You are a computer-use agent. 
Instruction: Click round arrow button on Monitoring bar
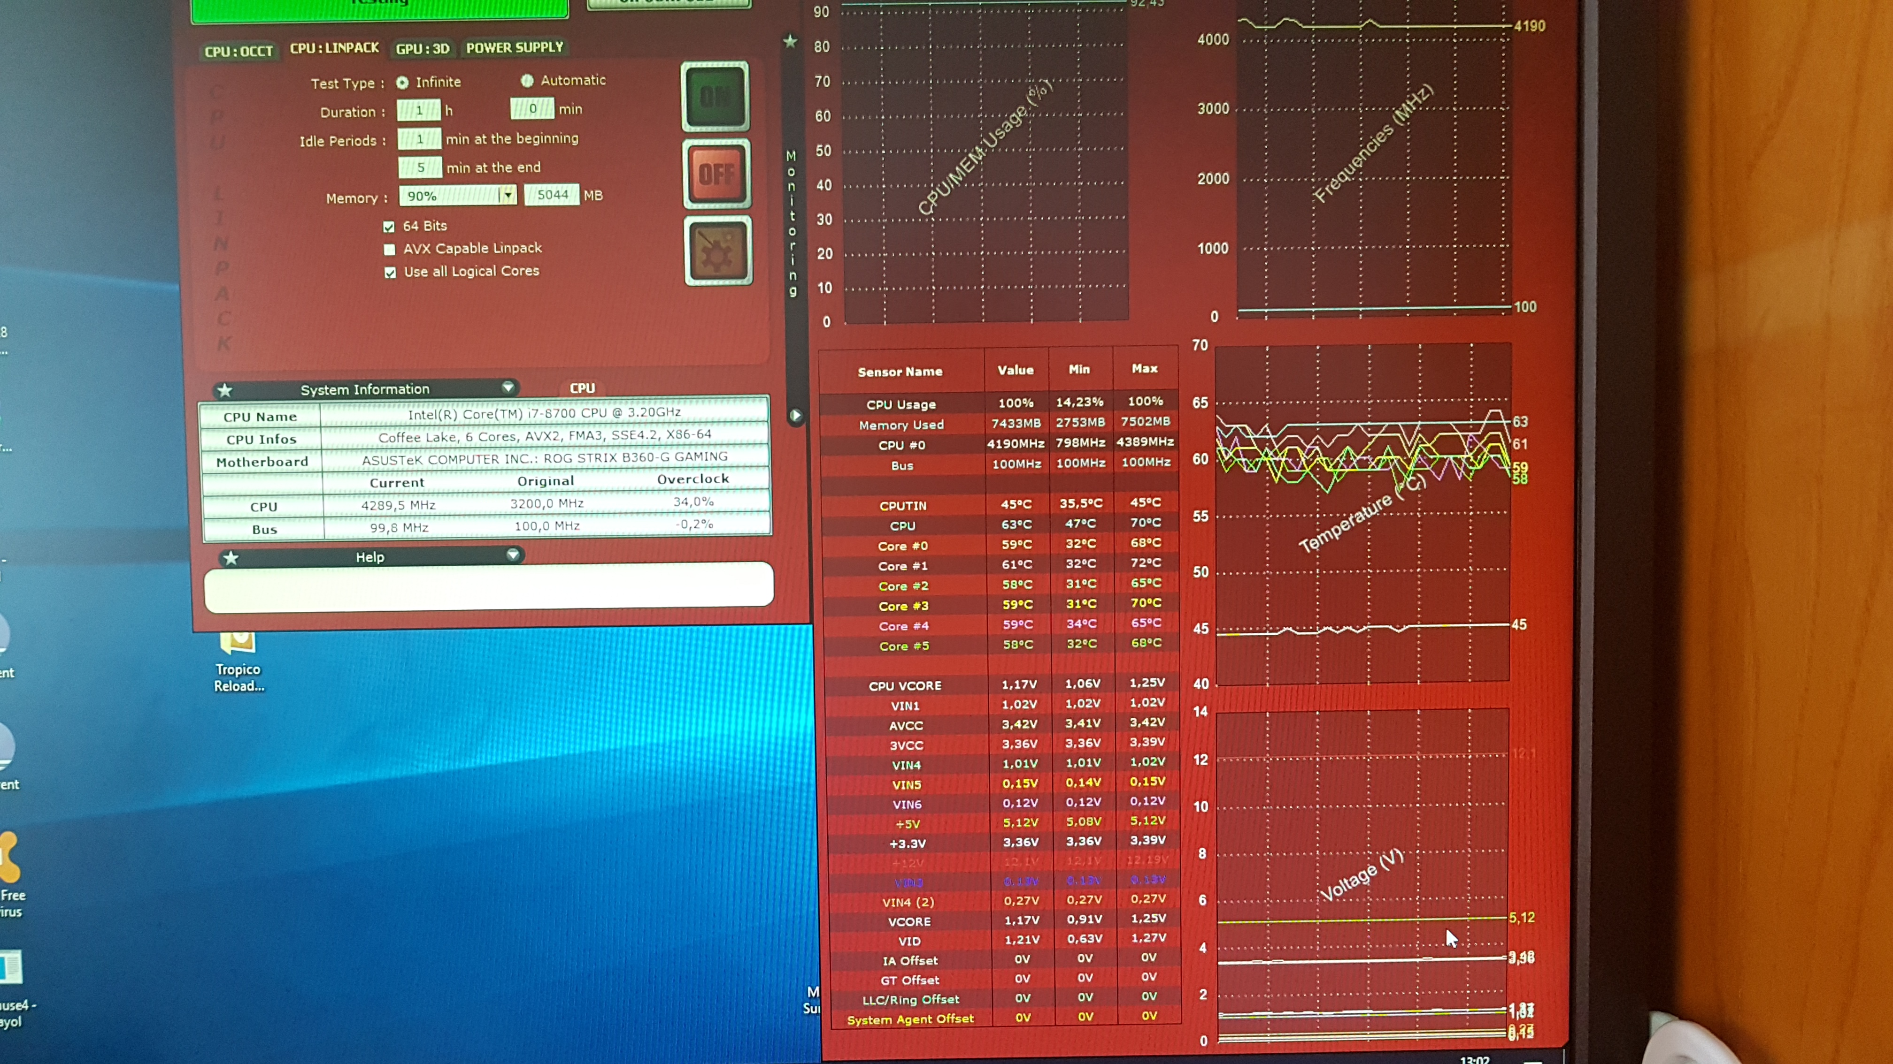(x=795, y=416)
